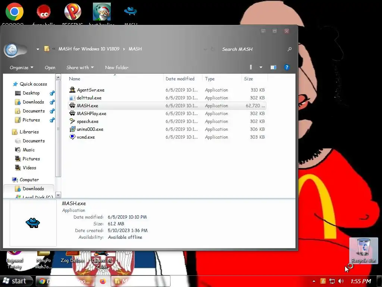Select the MASHPlay.exe file icon

[72, 113]
